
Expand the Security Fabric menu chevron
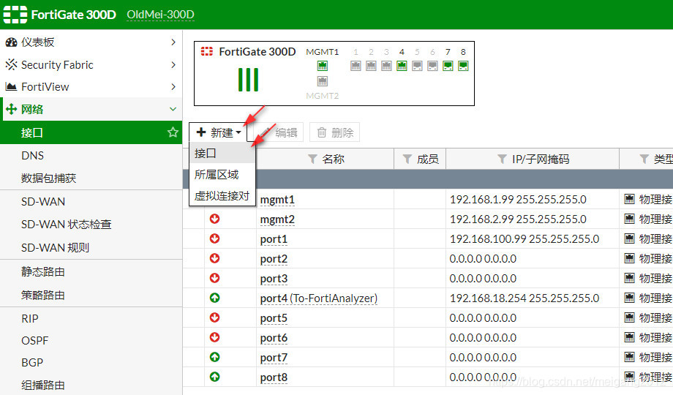[173, 64]
